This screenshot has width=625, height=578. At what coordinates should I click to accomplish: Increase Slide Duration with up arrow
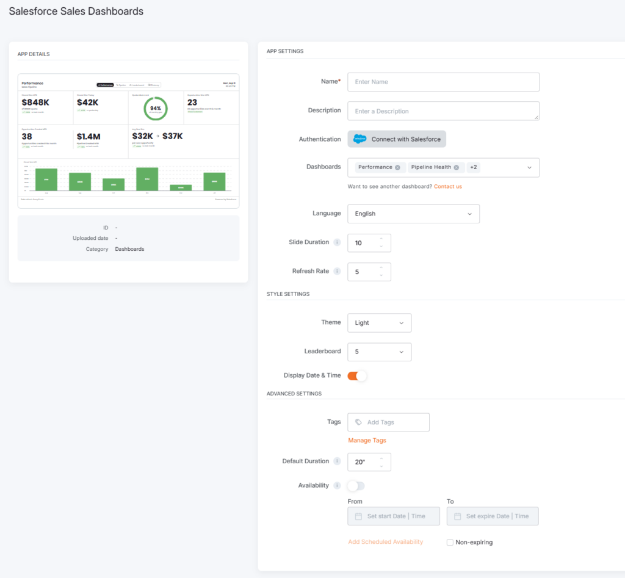click(x=381, y=239)
